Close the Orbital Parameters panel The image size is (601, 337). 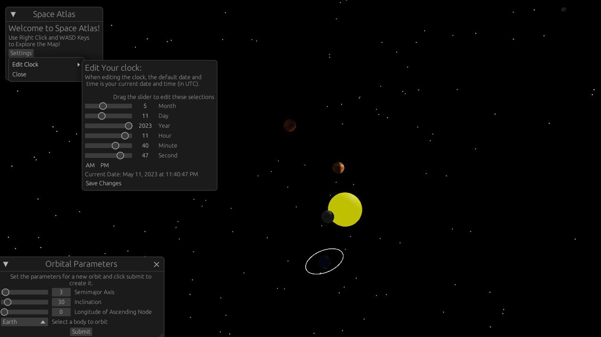point(157,264)
